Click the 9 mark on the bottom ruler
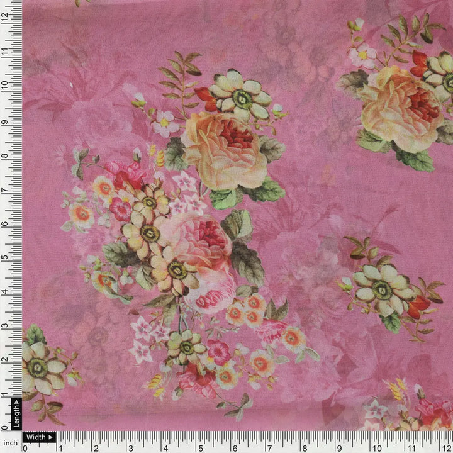Image resolution: width=453 pixels, height=453 pixels. (x=340, y=448)
